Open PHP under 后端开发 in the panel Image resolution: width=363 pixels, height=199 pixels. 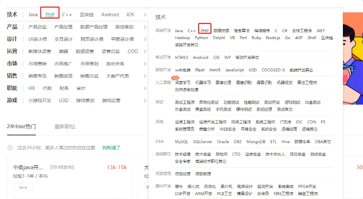click(205, 30)
